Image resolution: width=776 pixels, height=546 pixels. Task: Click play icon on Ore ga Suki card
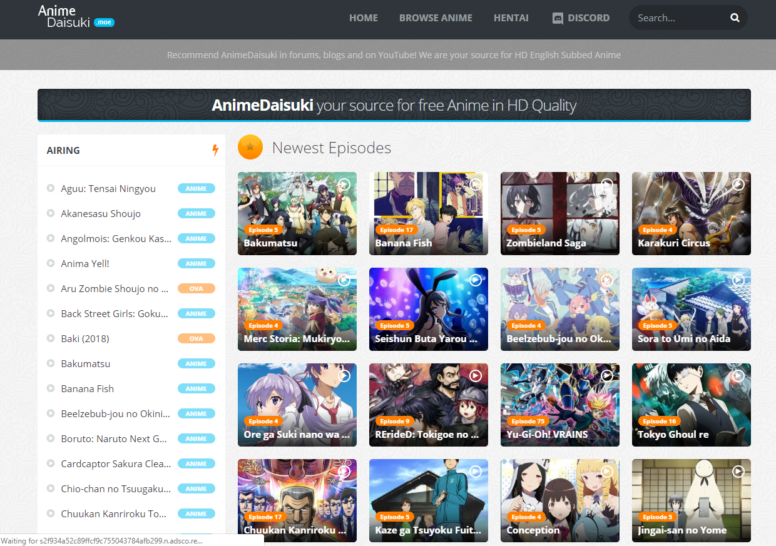[344, 376]
